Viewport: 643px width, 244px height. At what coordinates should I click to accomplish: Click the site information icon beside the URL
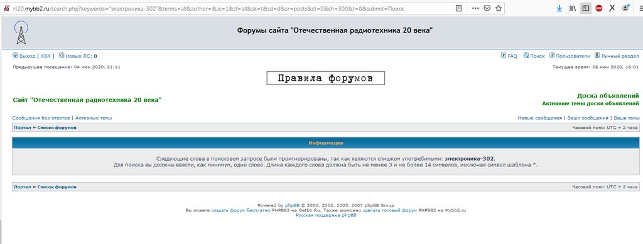pyautogui.click(x=6, y=8)
